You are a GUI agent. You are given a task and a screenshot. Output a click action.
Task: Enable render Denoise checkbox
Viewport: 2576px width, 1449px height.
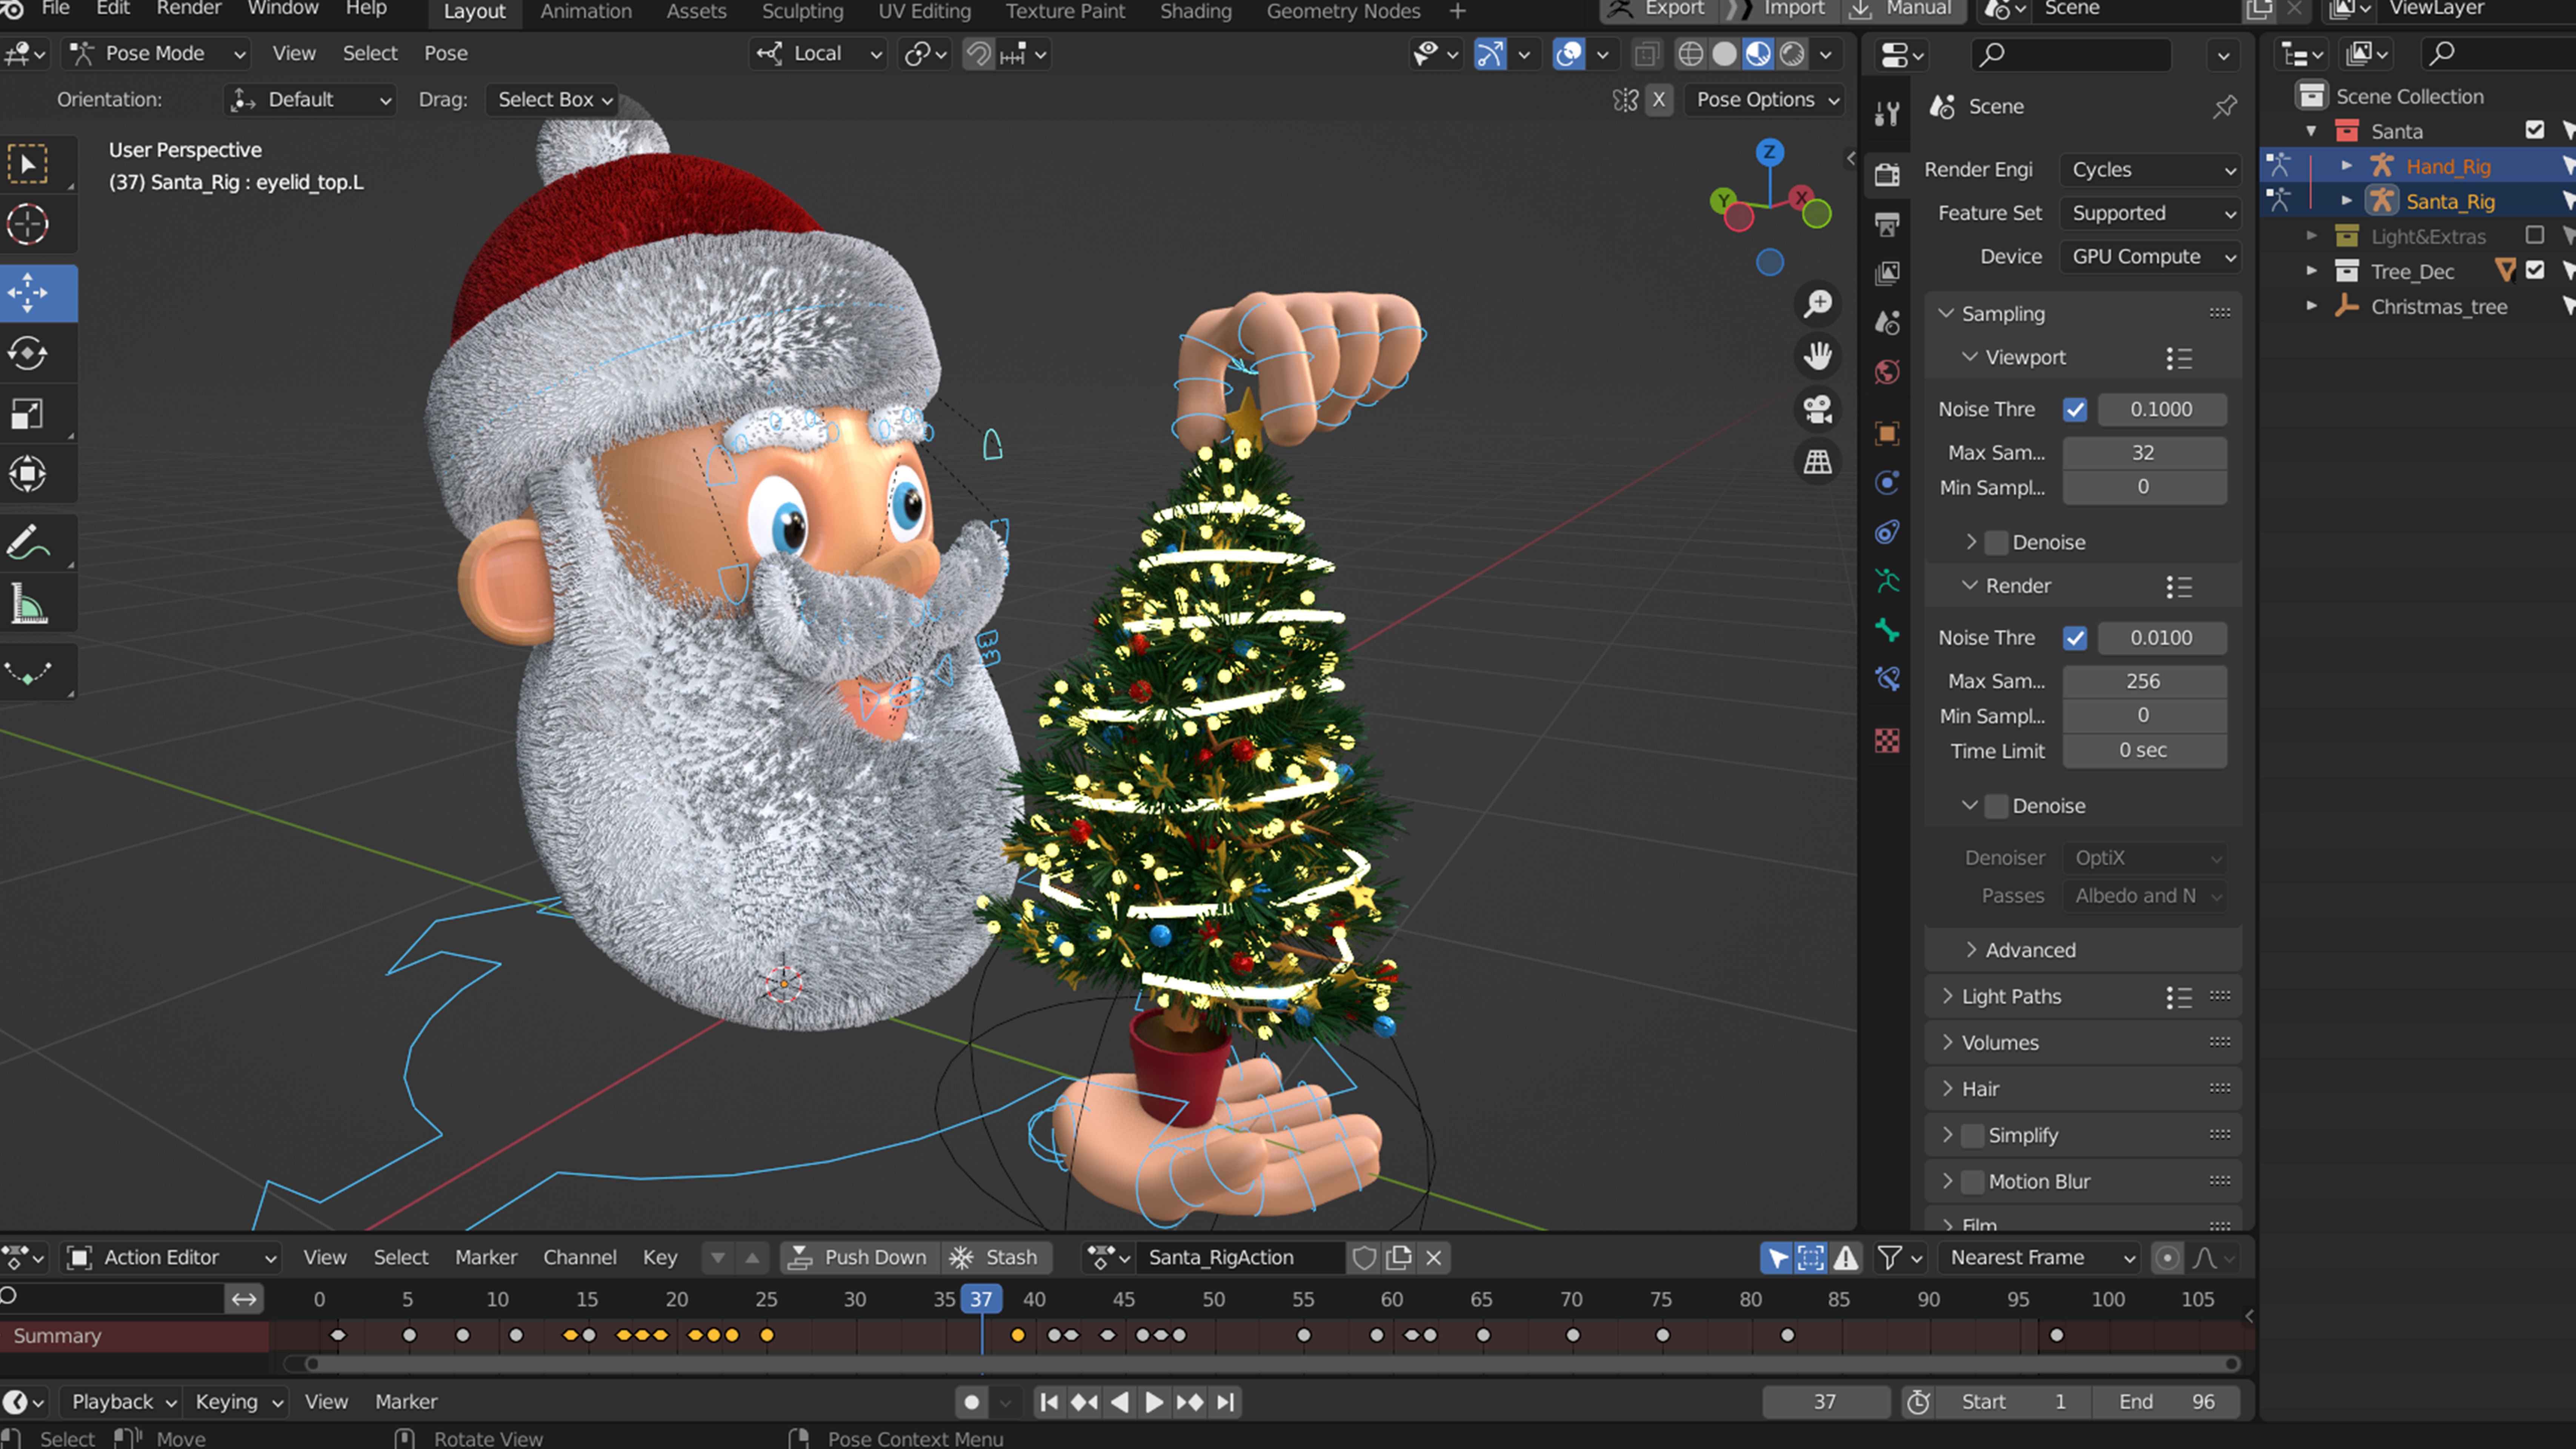pyautogui.click(x=1996, y=806)
